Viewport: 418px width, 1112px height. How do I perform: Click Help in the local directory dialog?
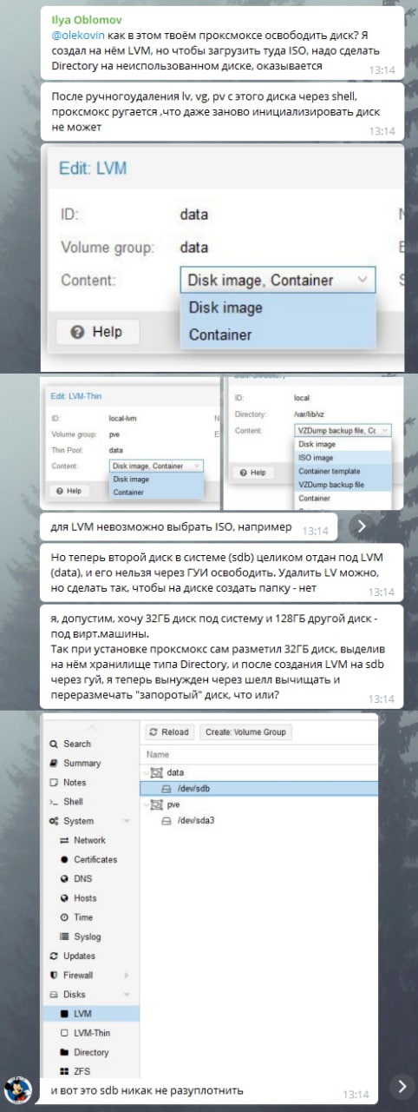(x=252, y=473)
